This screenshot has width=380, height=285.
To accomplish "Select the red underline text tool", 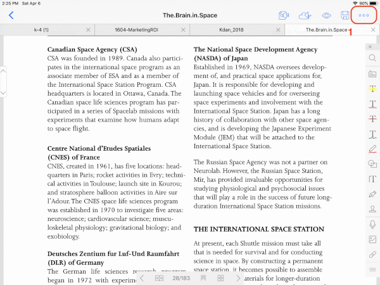I will click(x=372, y=104).
